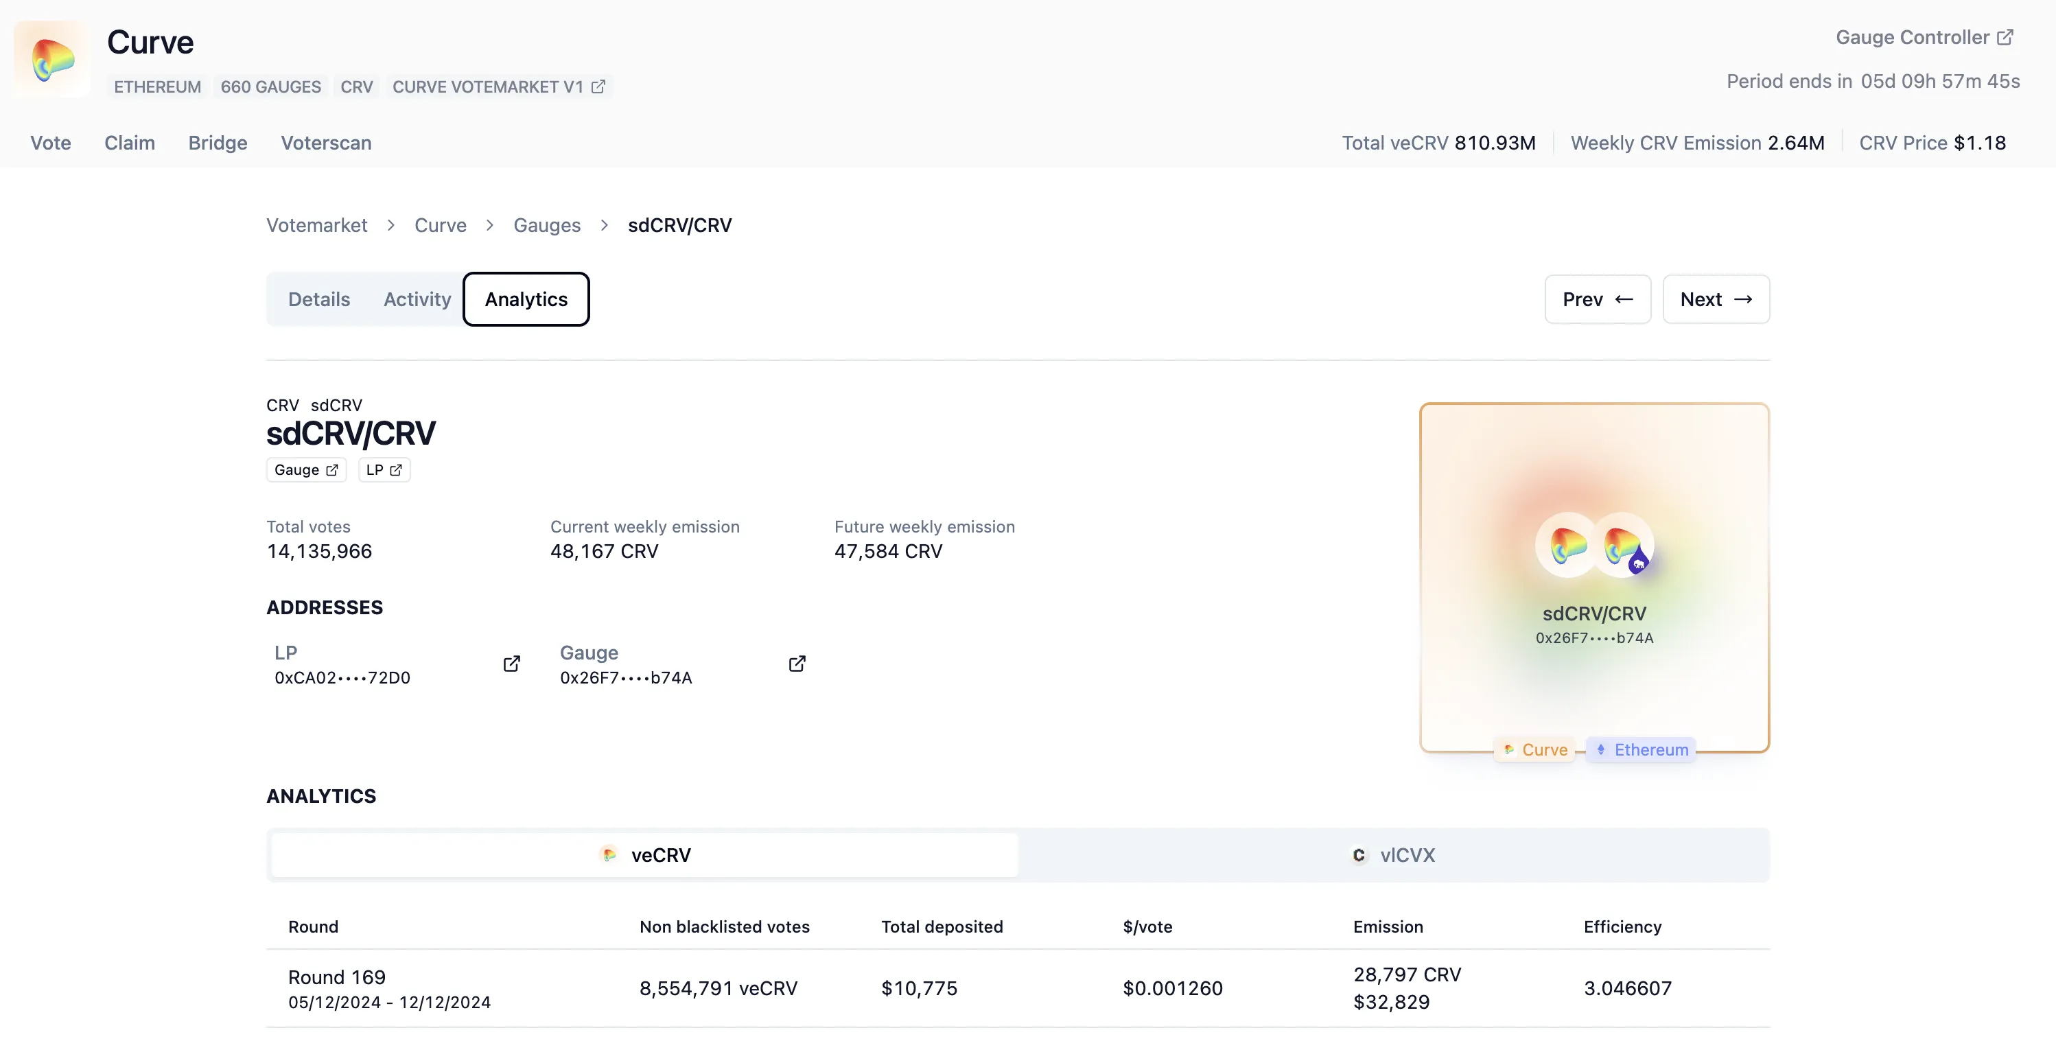Open the small LP link button
This screenshot has width=2056, height=1039.
point(384,470)
